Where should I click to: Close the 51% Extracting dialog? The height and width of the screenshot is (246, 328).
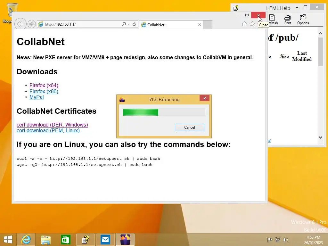click(204, 98)
